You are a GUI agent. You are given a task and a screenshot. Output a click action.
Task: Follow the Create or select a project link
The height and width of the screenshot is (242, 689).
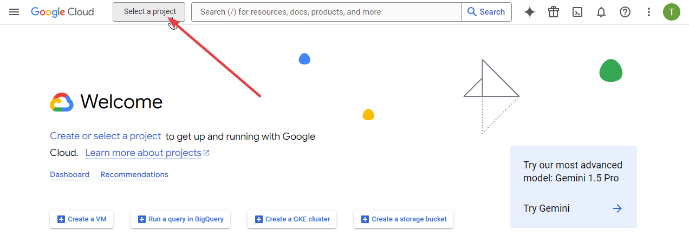[x=106, y=136]
